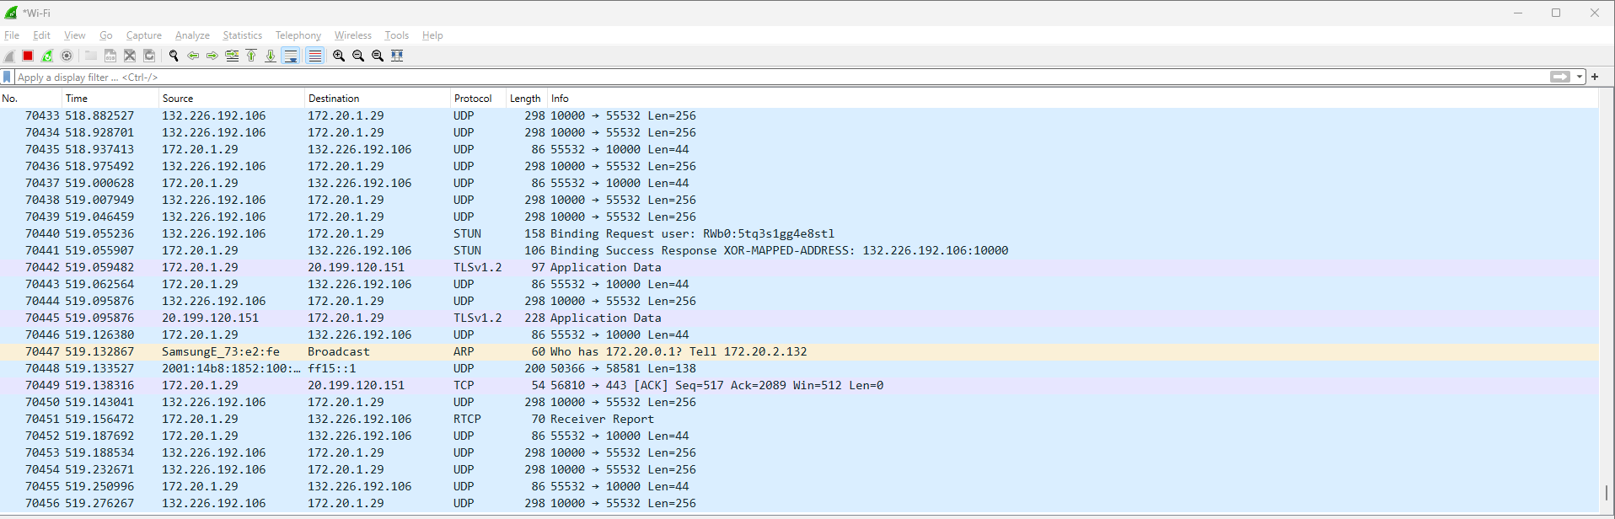Image resolution: width=1615 pixels, height=519 pixels.
Task: Go back to previous packet arrow
Action: tap(193, 56)
